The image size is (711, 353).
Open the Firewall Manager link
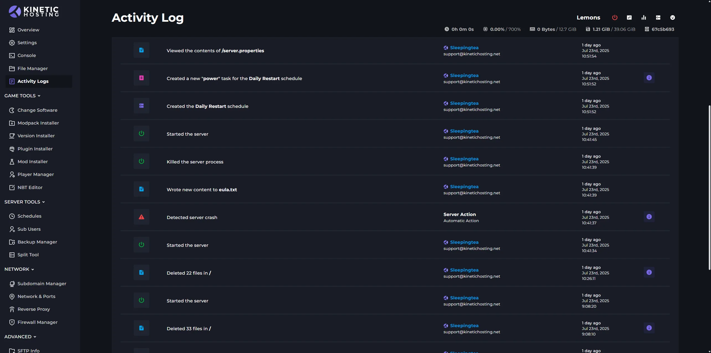pos(37,322)
